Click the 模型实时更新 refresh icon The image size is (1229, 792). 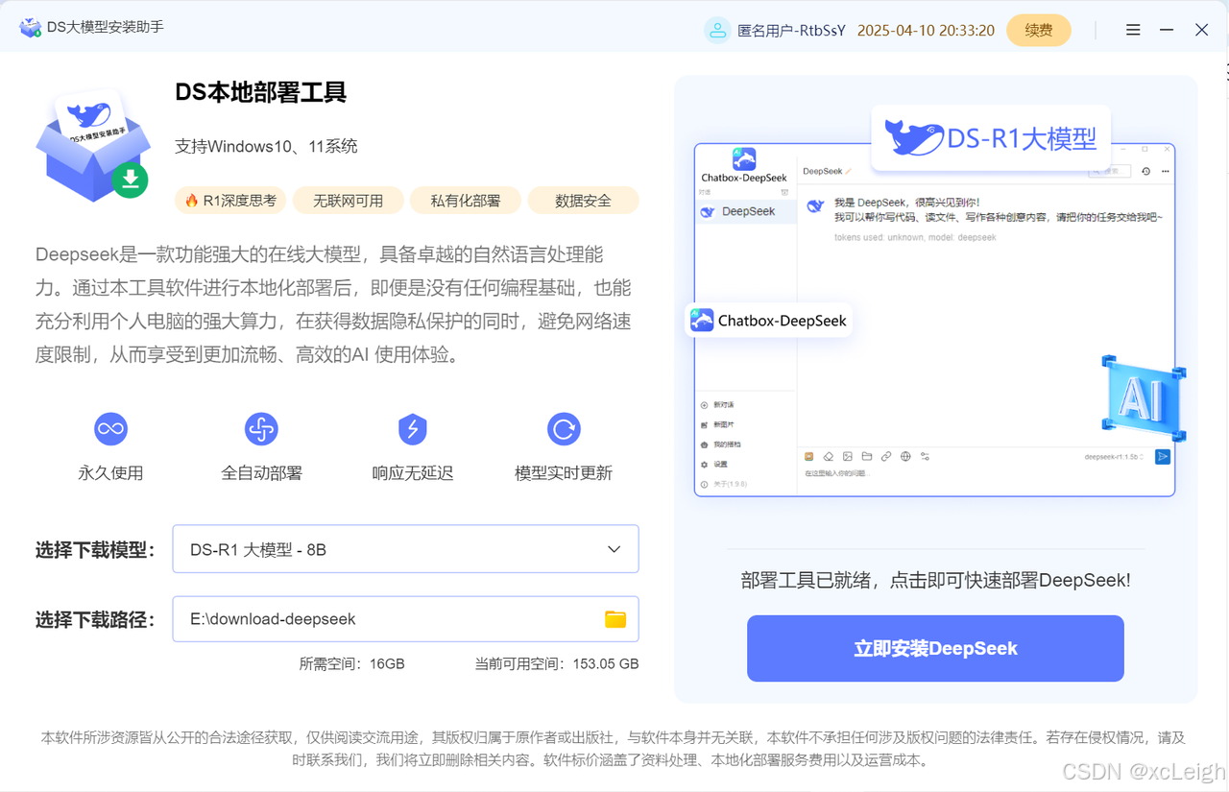pos(564,429)
